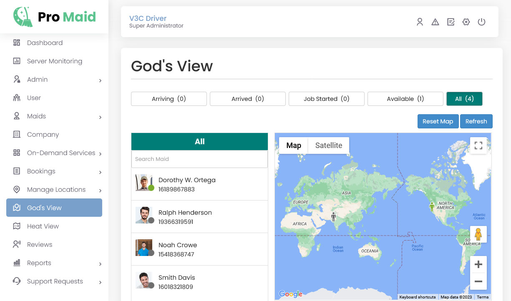Click the Google logo on map
The image size is (511, 301).
click(x=291, y=294)
